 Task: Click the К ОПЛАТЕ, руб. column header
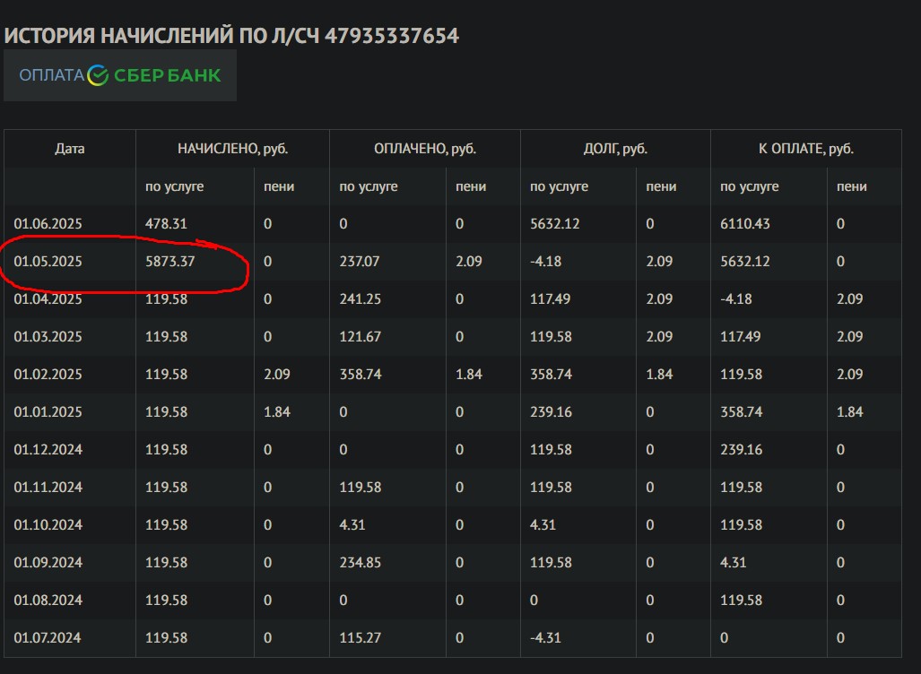(805, 149)
